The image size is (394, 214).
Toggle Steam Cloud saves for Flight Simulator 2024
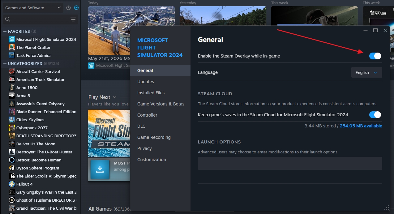pos(375,115)
